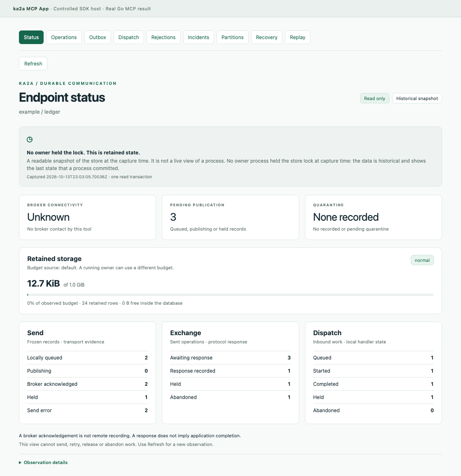Image resolution: width=461 pixels, height=476 pixels.
Task: Click the Quarantine None recorded value
Action: coord(346,217)
